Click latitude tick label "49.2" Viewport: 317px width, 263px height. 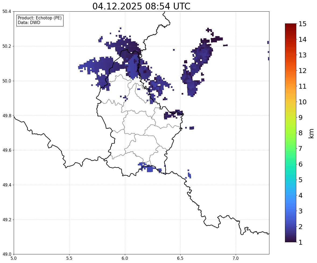tap(7, 220)
